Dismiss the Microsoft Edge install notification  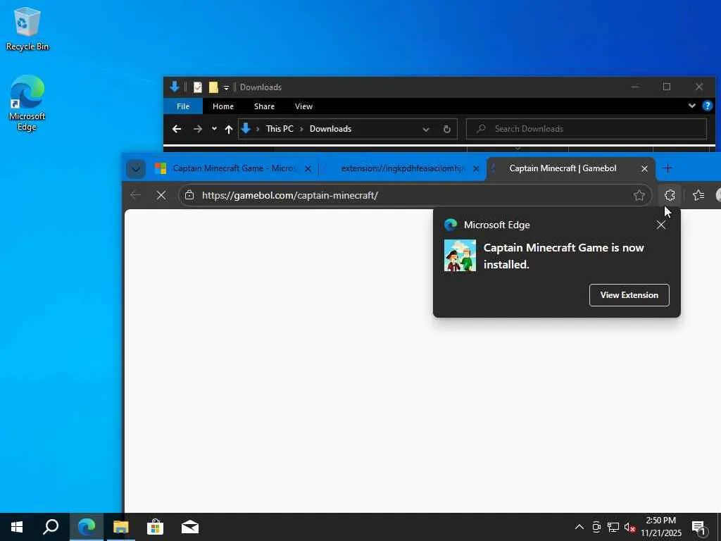[660, 225]
